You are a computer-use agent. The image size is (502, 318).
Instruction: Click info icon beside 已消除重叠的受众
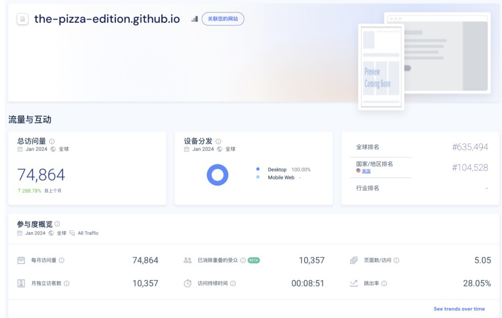click(x=243, y=261)
